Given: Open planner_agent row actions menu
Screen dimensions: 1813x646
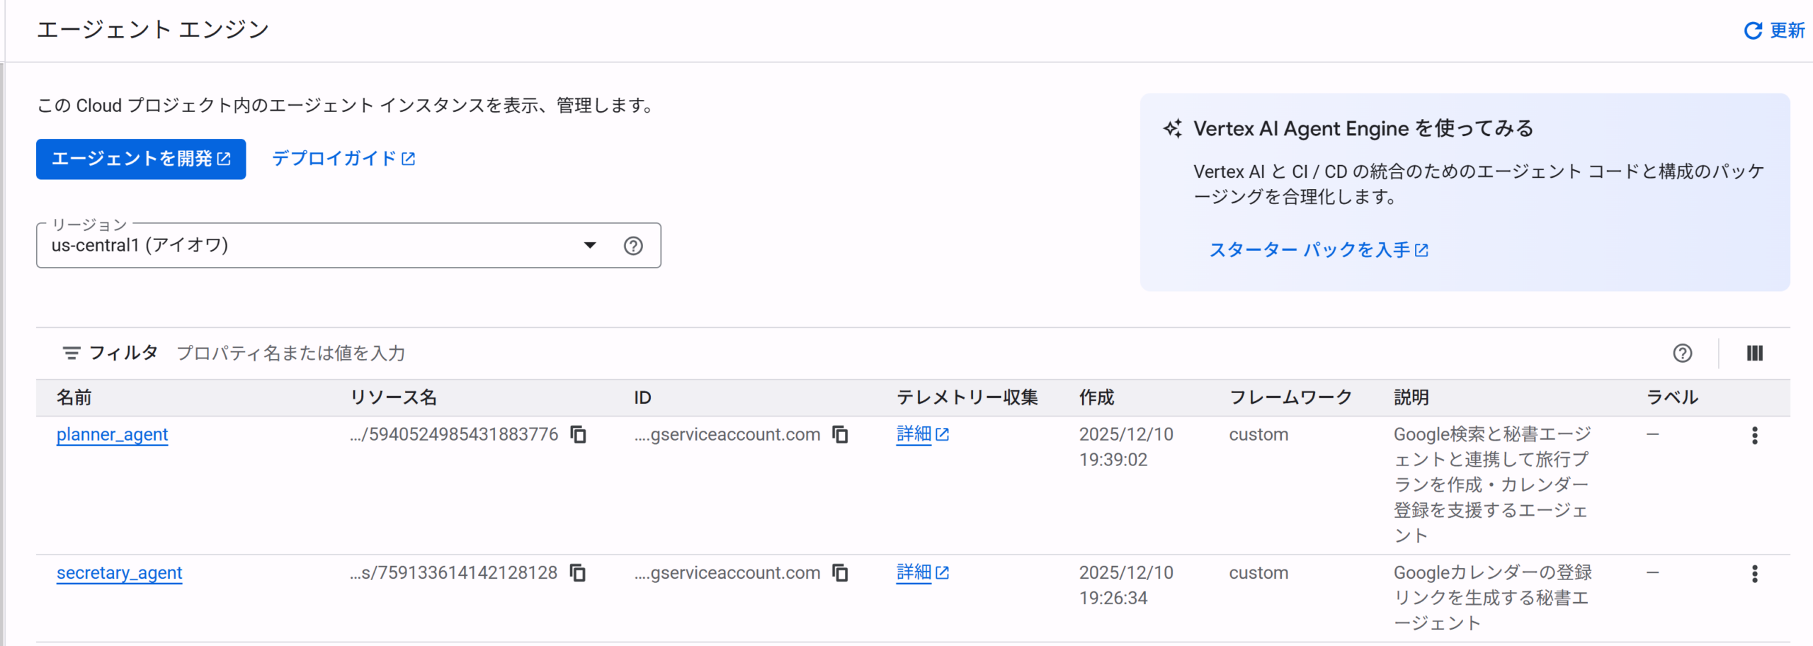Looking at the screenshot, I should tap(1754, 436).
